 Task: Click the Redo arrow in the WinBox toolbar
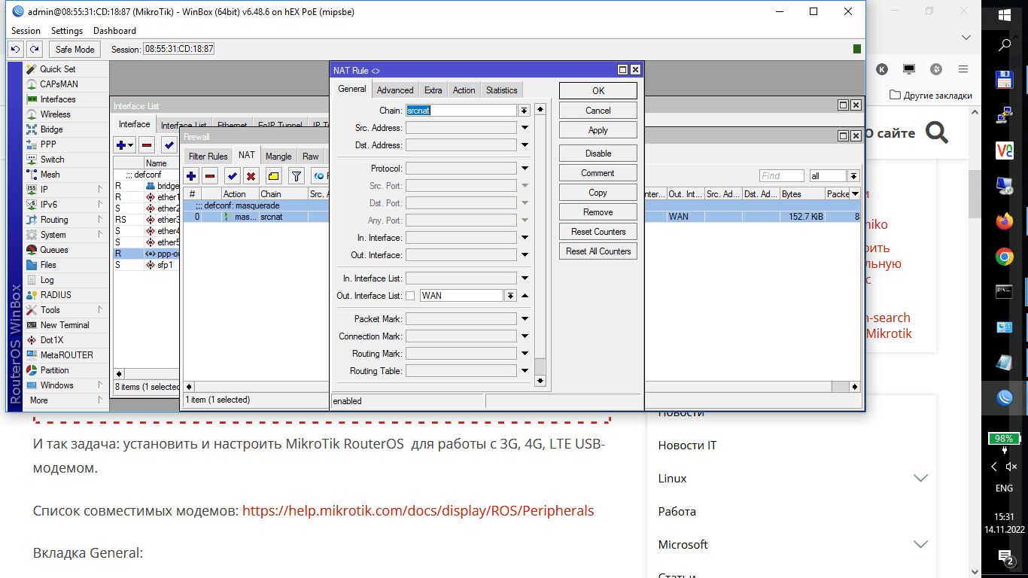coord(34,49)
